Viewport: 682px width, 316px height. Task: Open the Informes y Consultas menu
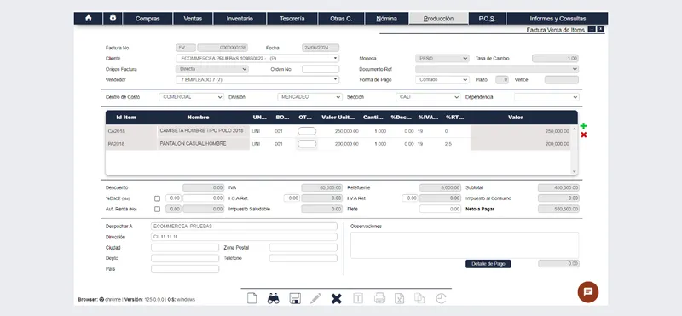click(558, 18)
